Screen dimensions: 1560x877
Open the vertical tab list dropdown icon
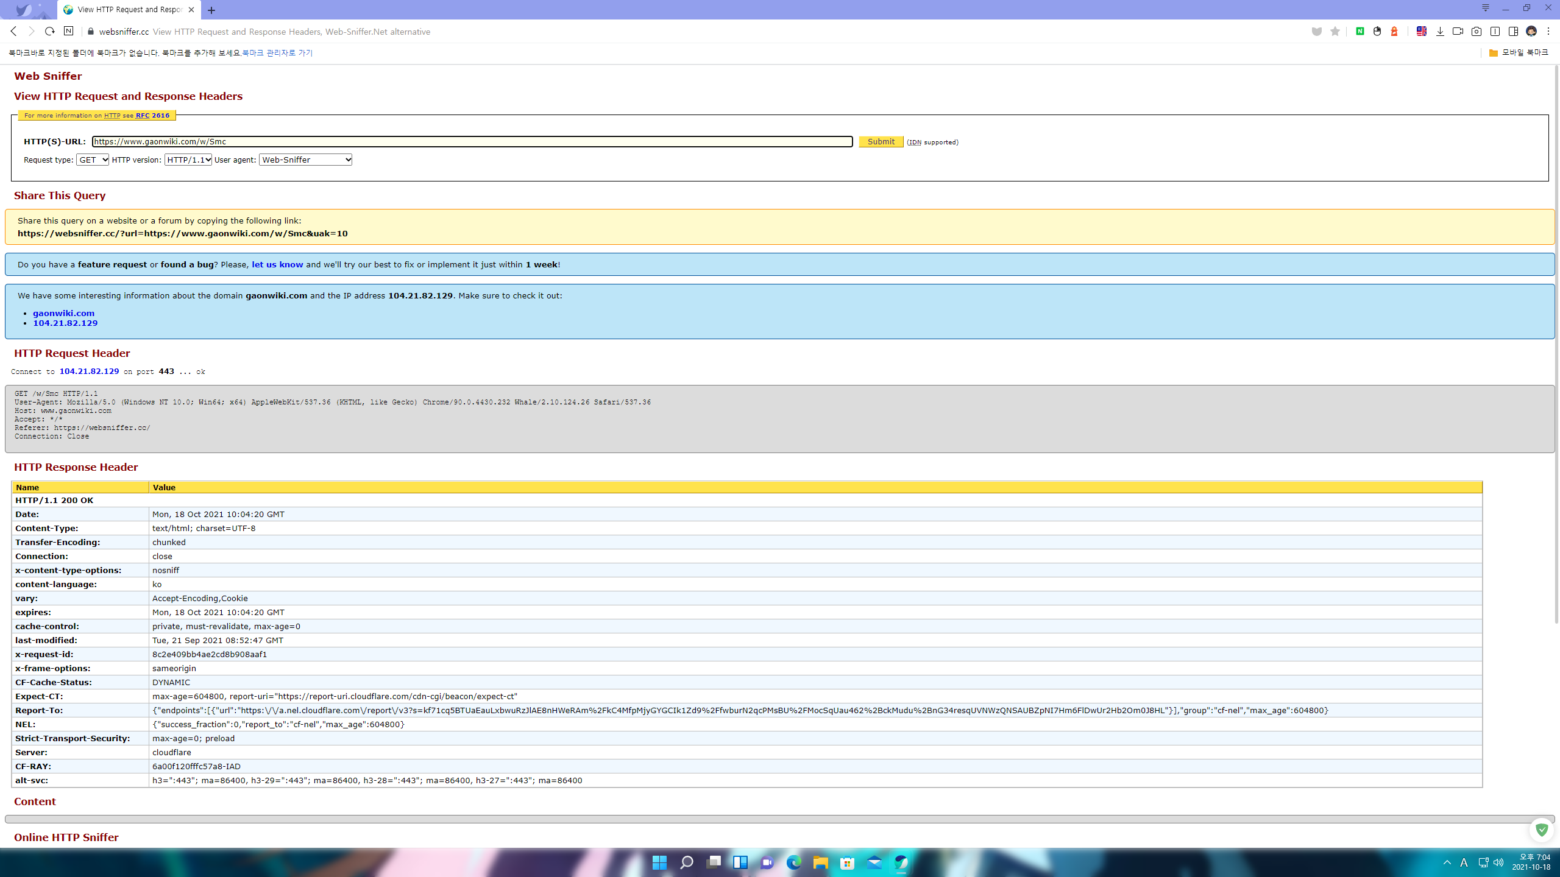[x=1486, y=8]
